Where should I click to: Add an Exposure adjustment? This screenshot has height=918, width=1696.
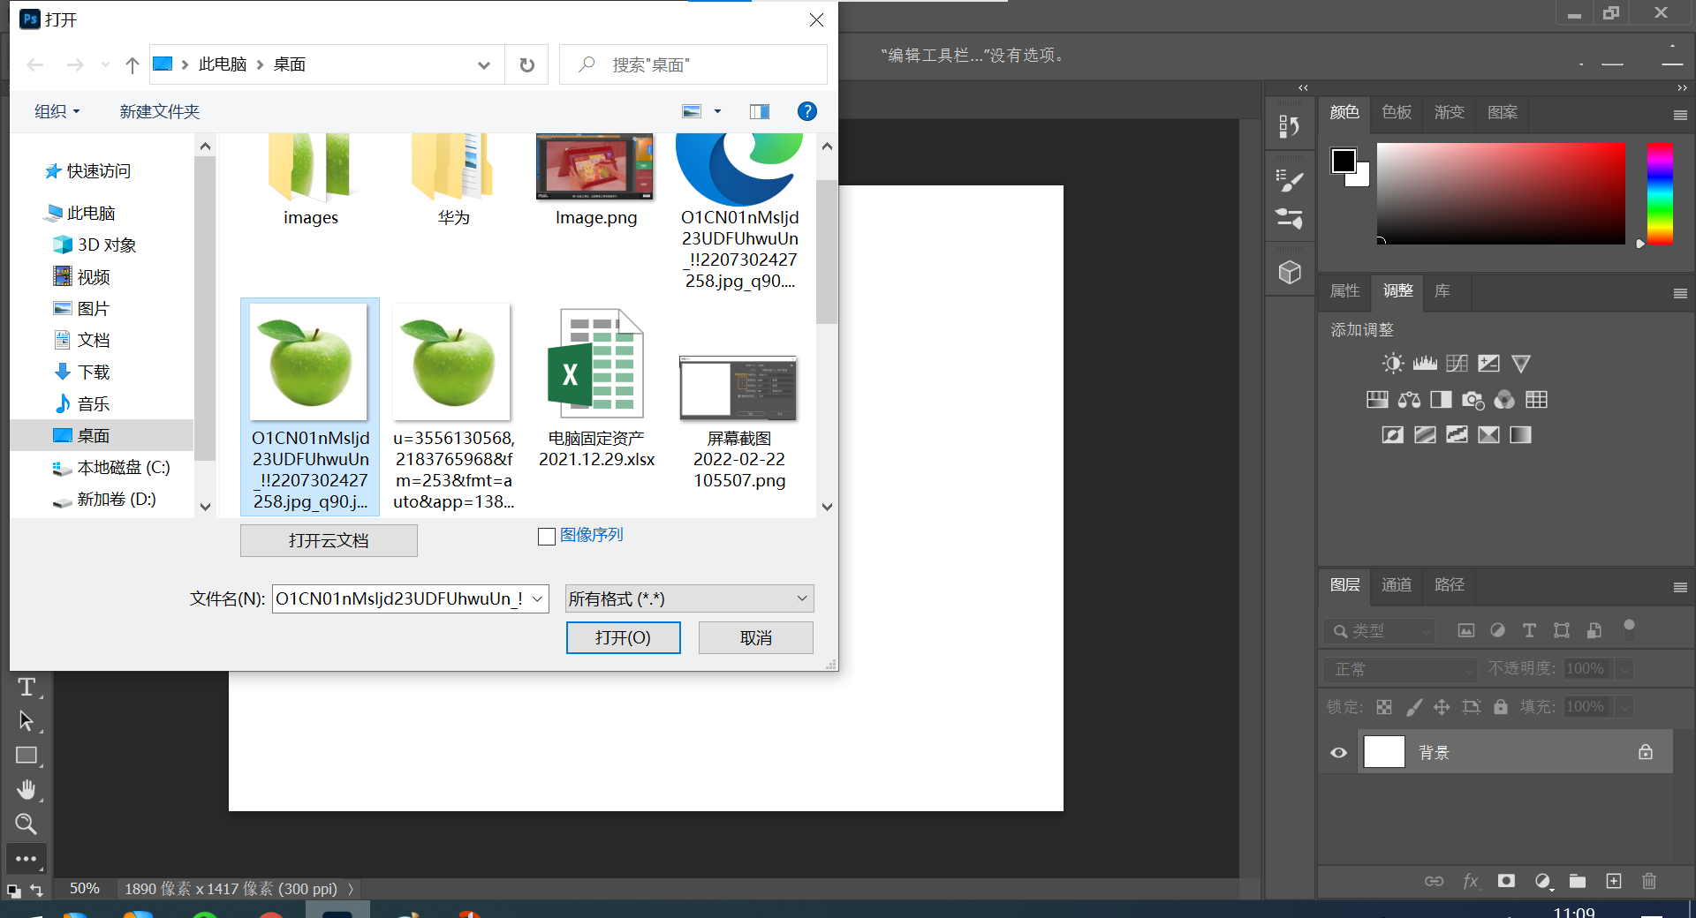[x=1488, y=364]
